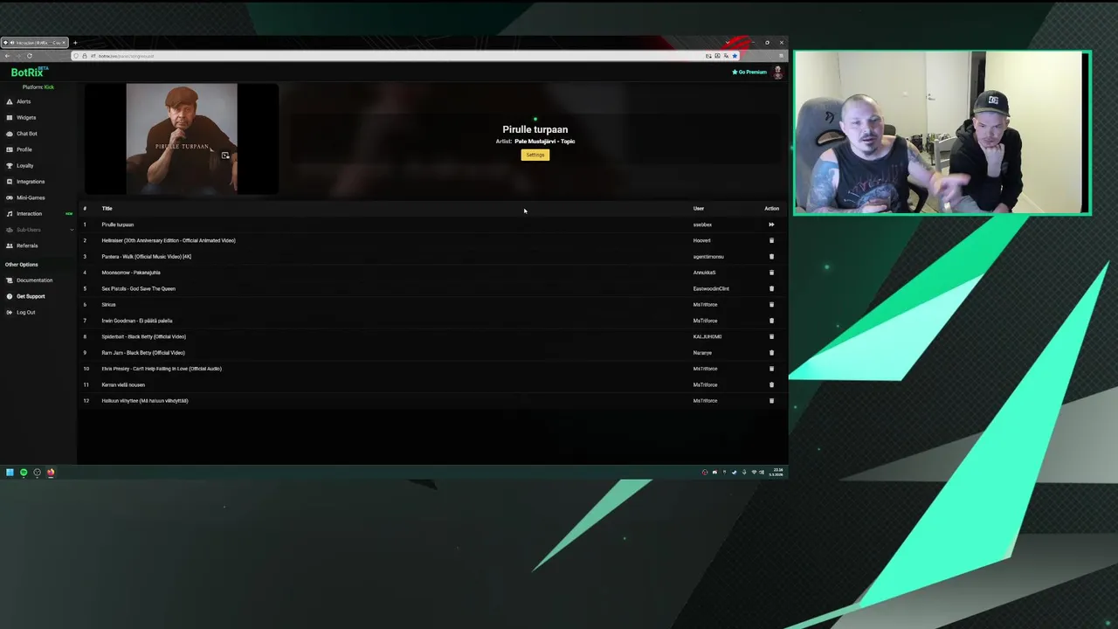
Task: Reload the browser page
Action: pyautogui.click(x=30, y=56)
